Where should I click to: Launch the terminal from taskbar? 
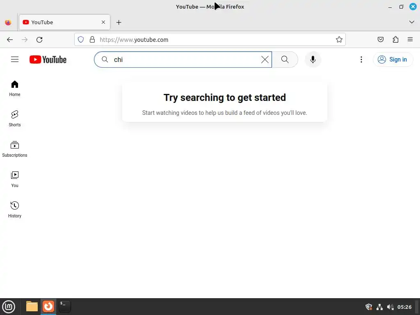65,306
